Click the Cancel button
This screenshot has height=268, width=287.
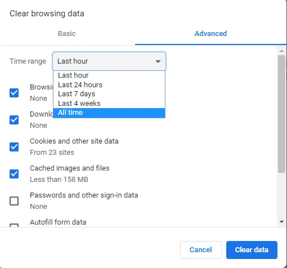click(x=201, y=250)
